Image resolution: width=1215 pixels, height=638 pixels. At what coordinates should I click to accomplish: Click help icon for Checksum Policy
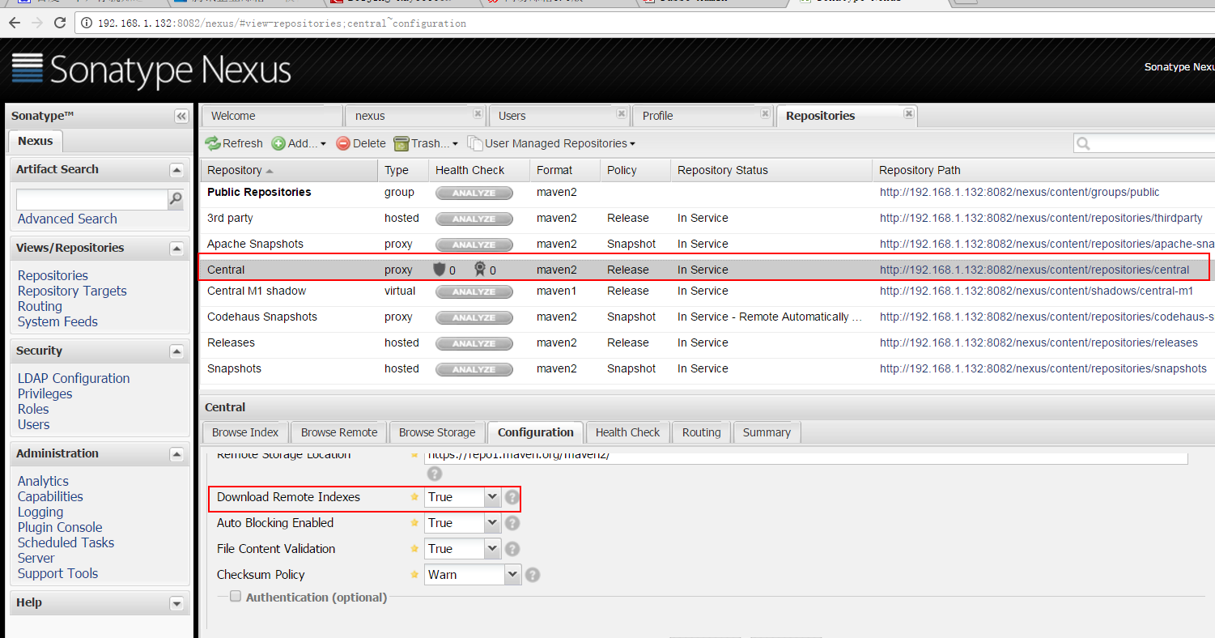[x=532, y=575]
